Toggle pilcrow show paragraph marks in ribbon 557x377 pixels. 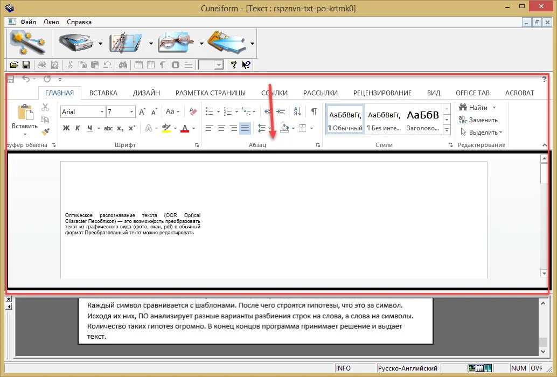tap(314, 111)
